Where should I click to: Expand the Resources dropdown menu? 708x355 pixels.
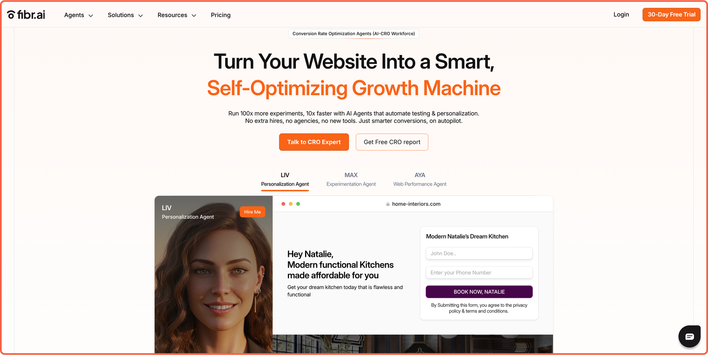point(177,15)
